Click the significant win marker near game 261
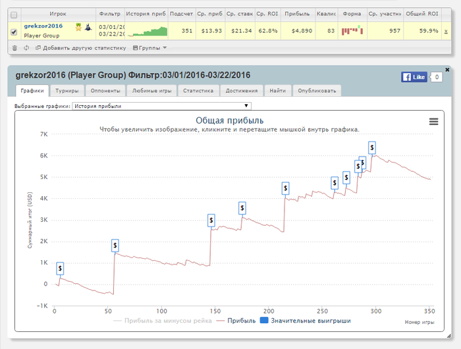 (335, 183)
